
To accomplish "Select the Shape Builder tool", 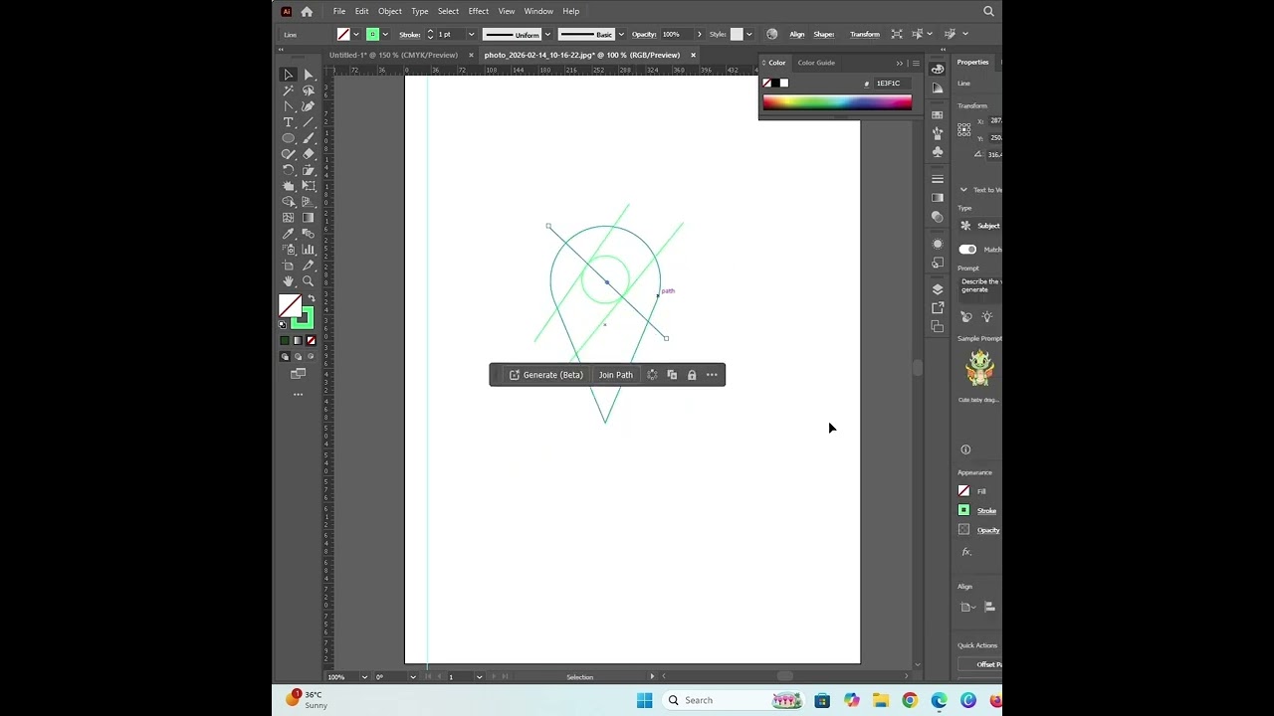I will tap(289, 202).
